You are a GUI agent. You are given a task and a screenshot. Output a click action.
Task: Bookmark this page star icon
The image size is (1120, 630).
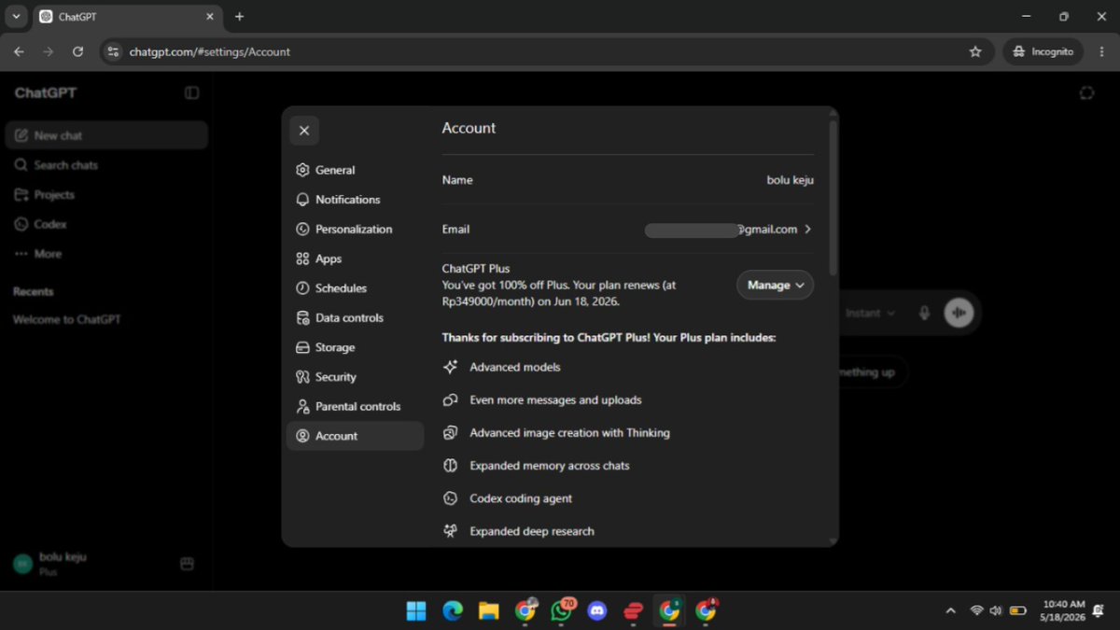pyautogui.click(x=975, y=51)
